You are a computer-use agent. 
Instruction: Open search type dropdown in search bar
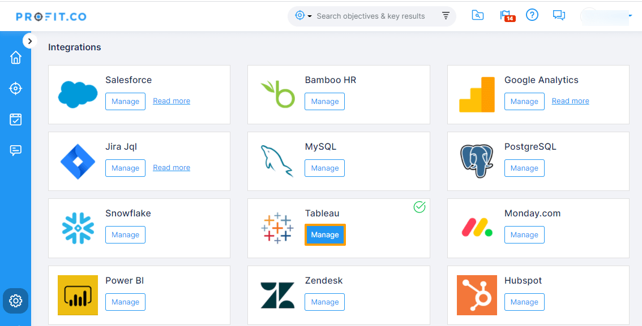tap(303, 16)
